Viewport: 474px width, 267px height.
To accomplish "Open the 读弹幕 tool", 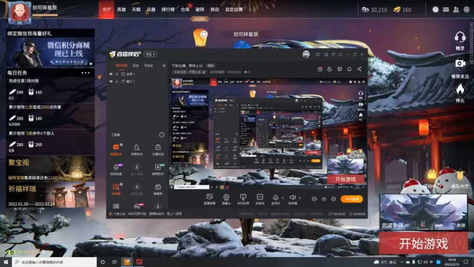I will (116, 189).
